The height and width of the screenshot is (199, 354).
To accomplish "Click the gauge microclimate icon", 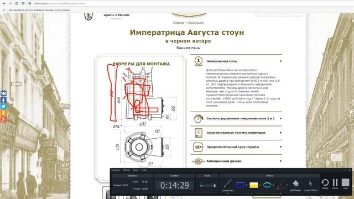I will [x=198, y=119].
